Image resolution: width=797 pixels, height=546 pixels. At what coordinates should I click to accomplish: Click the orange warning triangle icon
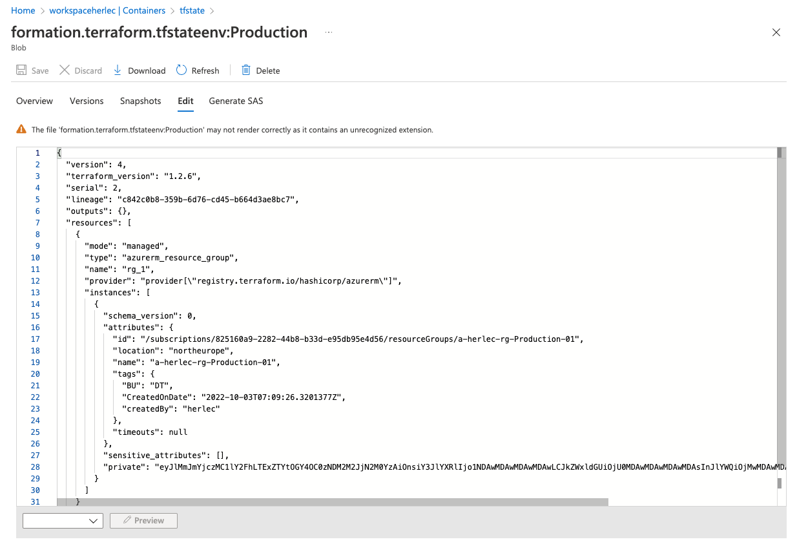click(21, 129)
